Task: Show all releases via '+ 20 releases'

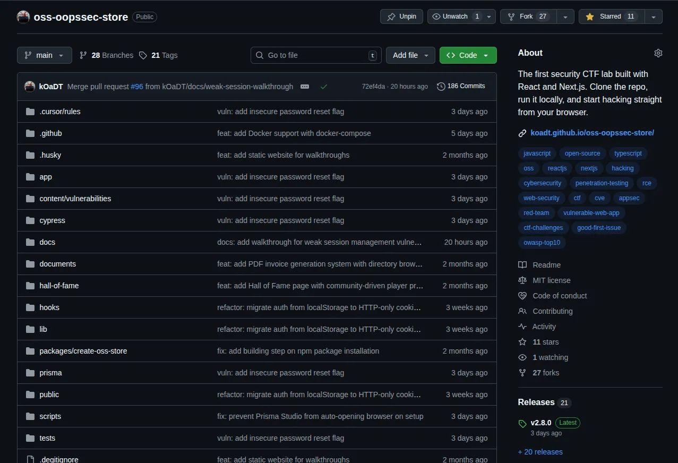Action: tap(540, 451)
